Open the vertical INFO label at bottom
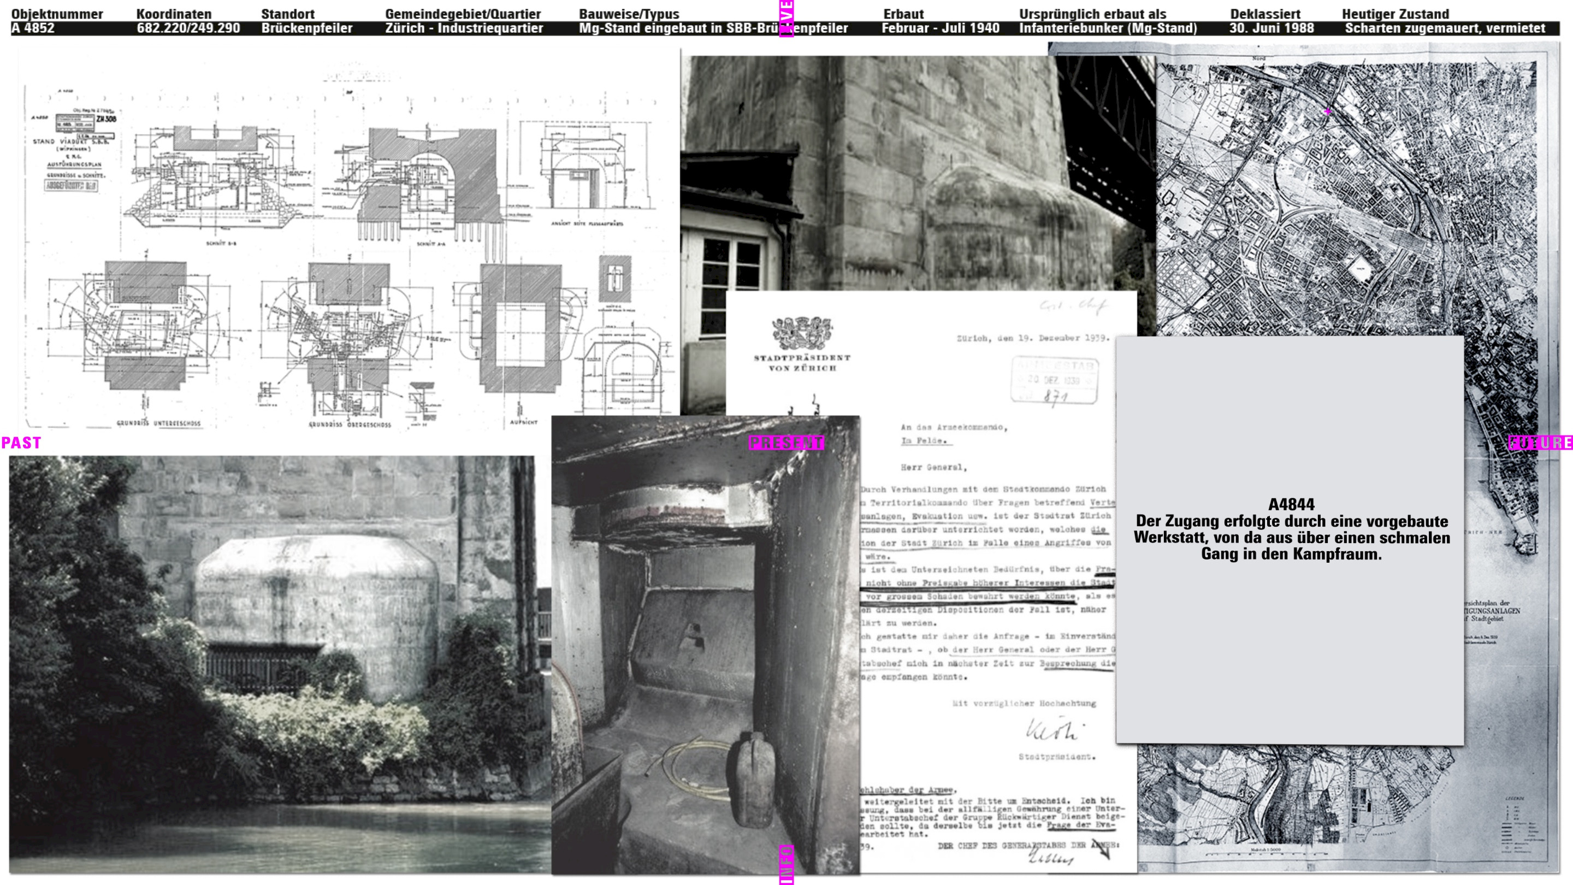Image resolution: width=1573 pixels, height=885 pixels. coord(786,864)
